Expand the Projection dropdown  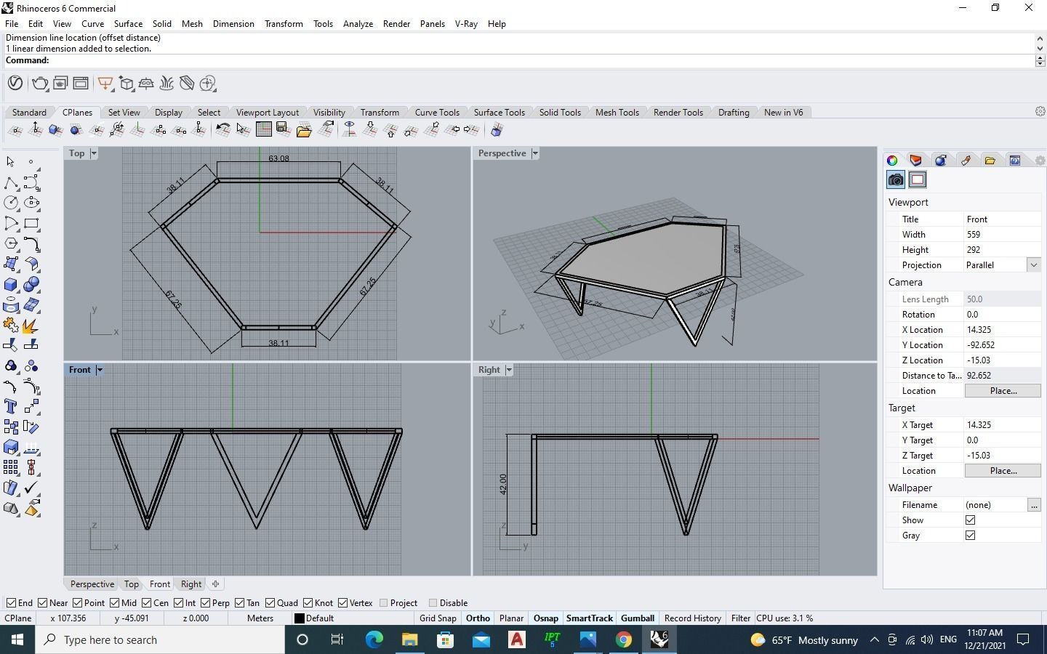pyautogui.click(x=1033, y=265)
